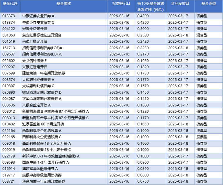Image resolution: width=223 pixels, height=185 pixels.
Task: Click dividend value 0.1300
Action: 143,105
